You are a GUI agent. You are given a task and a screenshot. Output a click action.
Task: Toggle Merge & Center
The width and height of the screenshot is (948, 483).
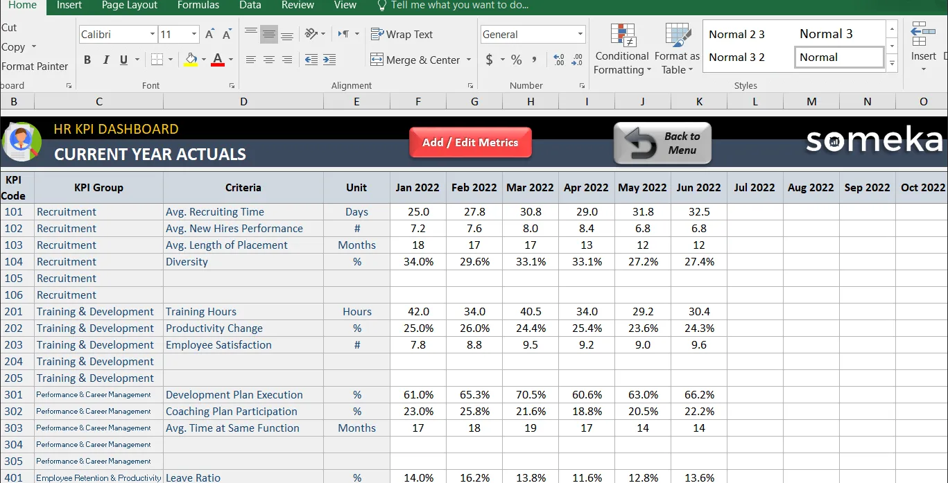pyautogui.click(x=415, y=60)
